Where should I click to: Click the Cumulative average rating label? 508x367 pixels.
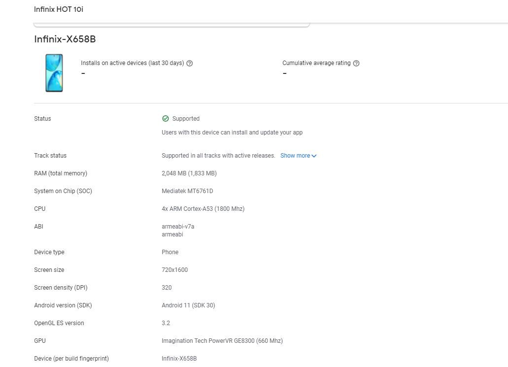(316, 63)
